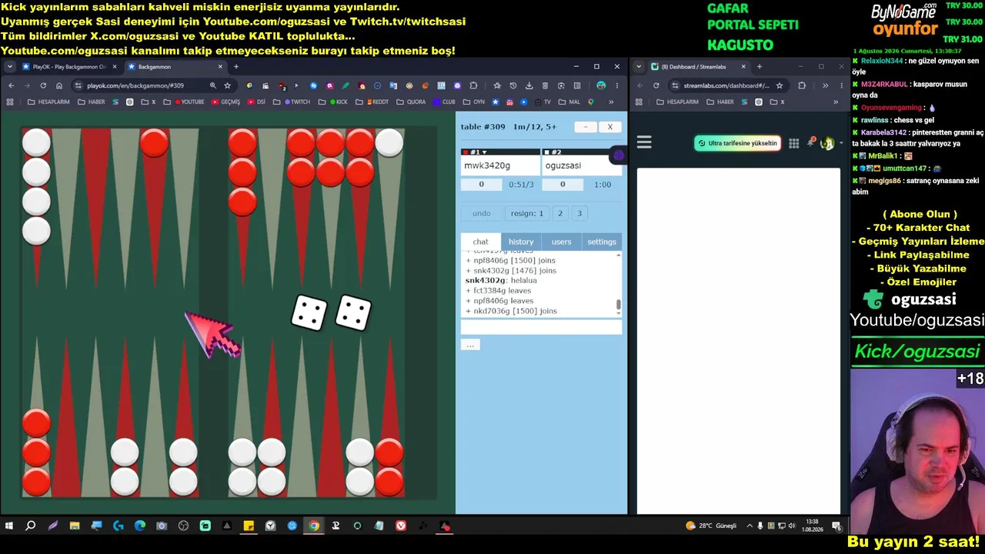Open the settings tab
This screenshot has width=985, height=554.
[602, 242]
